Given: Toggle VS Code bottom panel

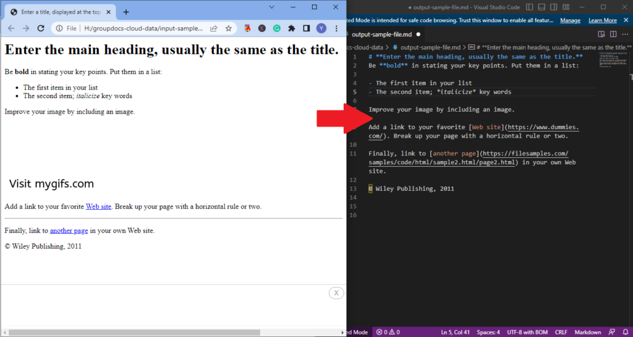Looking at the screenshot, I should (x=542, y=7).
